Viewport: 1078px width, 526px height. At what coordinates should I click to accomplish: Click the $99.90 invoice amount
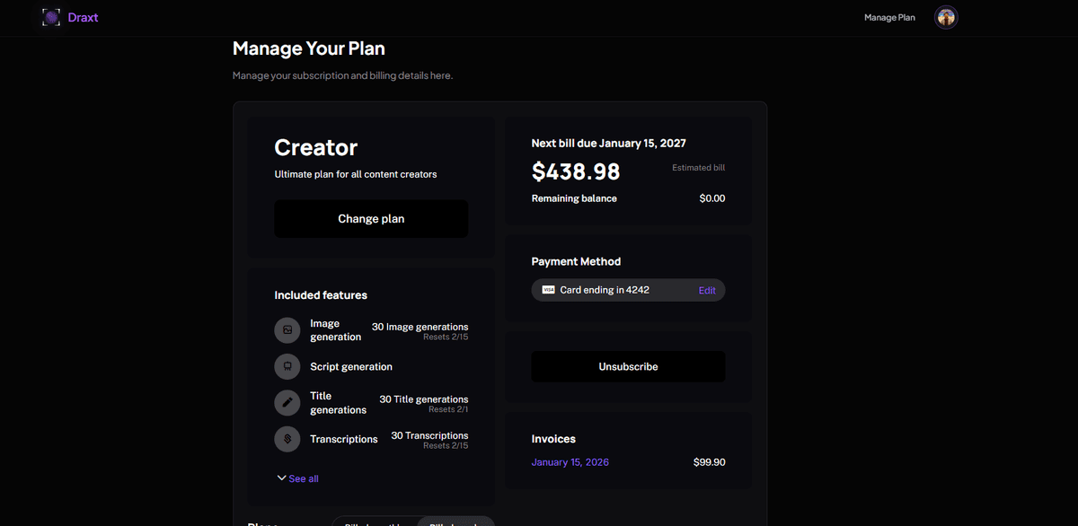pyautogui.click(x=710, y=461)
